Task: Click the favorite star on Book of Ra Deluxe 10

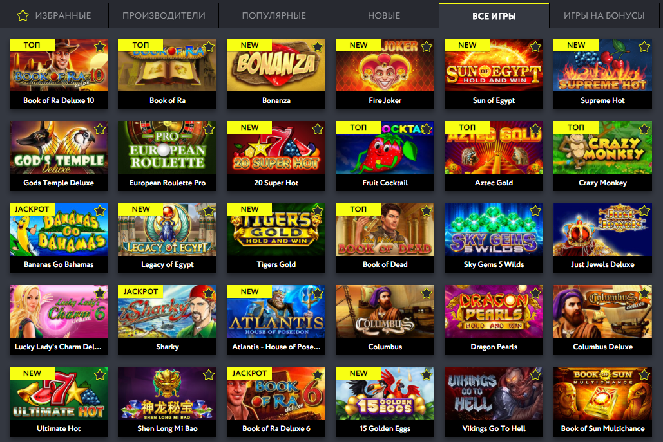Action: pos(100,46)
